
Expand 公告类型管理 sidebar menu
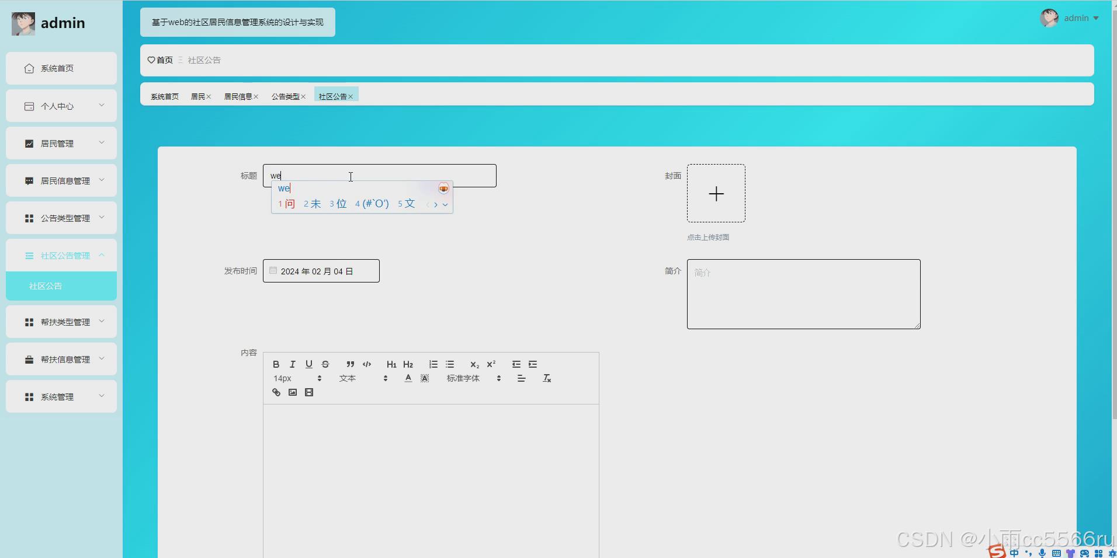click(x=61, y=218)
